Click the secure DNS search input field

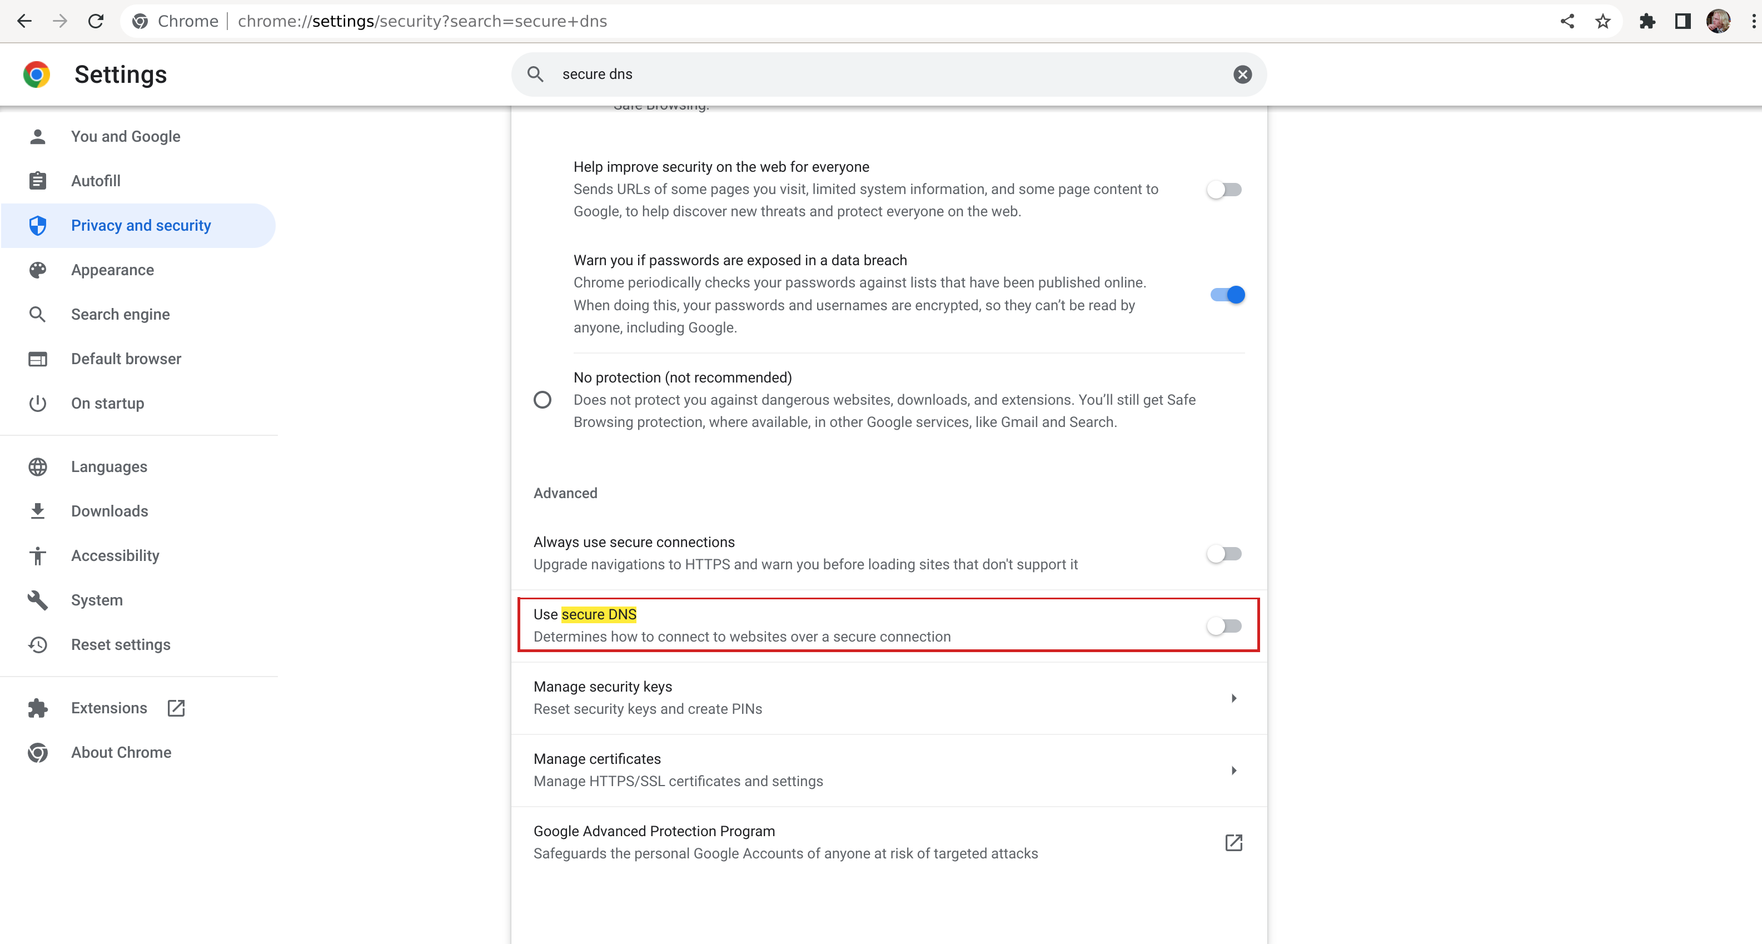tap(888, 73)
